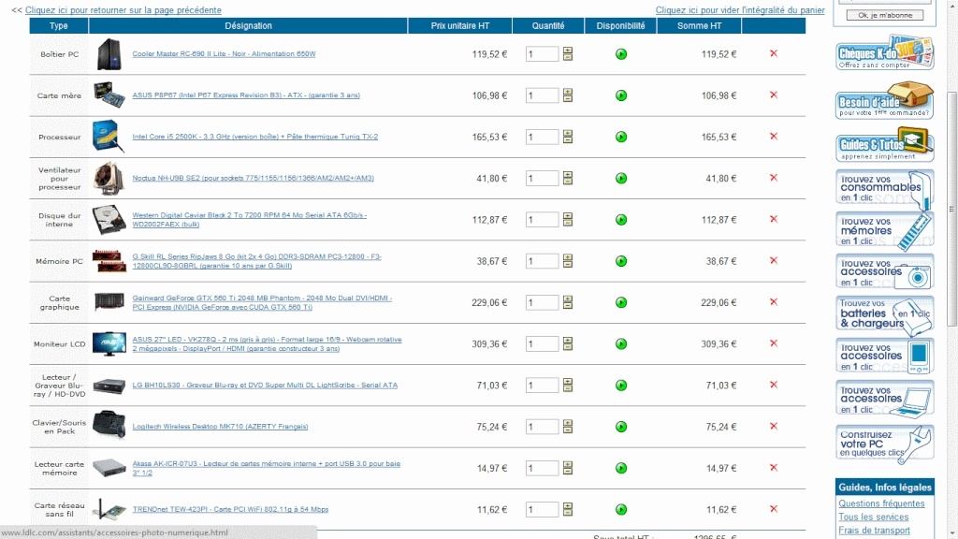
Task: Open Intel Core i5 2500K product link
Action: (x=255, y=137)
